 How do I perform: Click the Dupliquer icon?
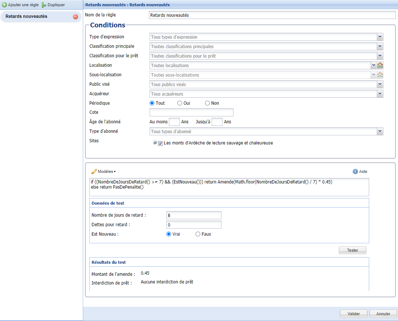click(44, 5)
